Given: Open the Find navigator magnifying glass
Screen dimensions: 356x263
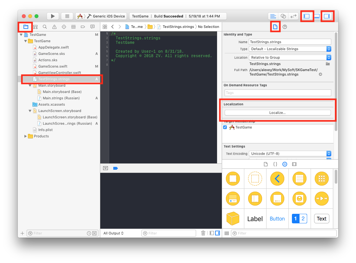Looking at the screenshot, I should click(x=44, y=27).
